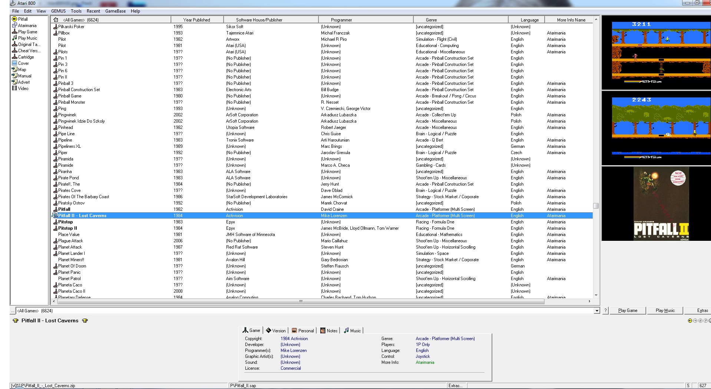Viewport: 711px width, 389px height.
Task: Click the Atari logo icon on Game tab
Action: pyautogui.click(x=245, y=330)
